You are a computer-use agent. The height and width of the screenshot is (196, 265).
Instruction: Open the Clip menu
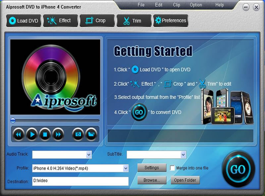pos(177,5)
